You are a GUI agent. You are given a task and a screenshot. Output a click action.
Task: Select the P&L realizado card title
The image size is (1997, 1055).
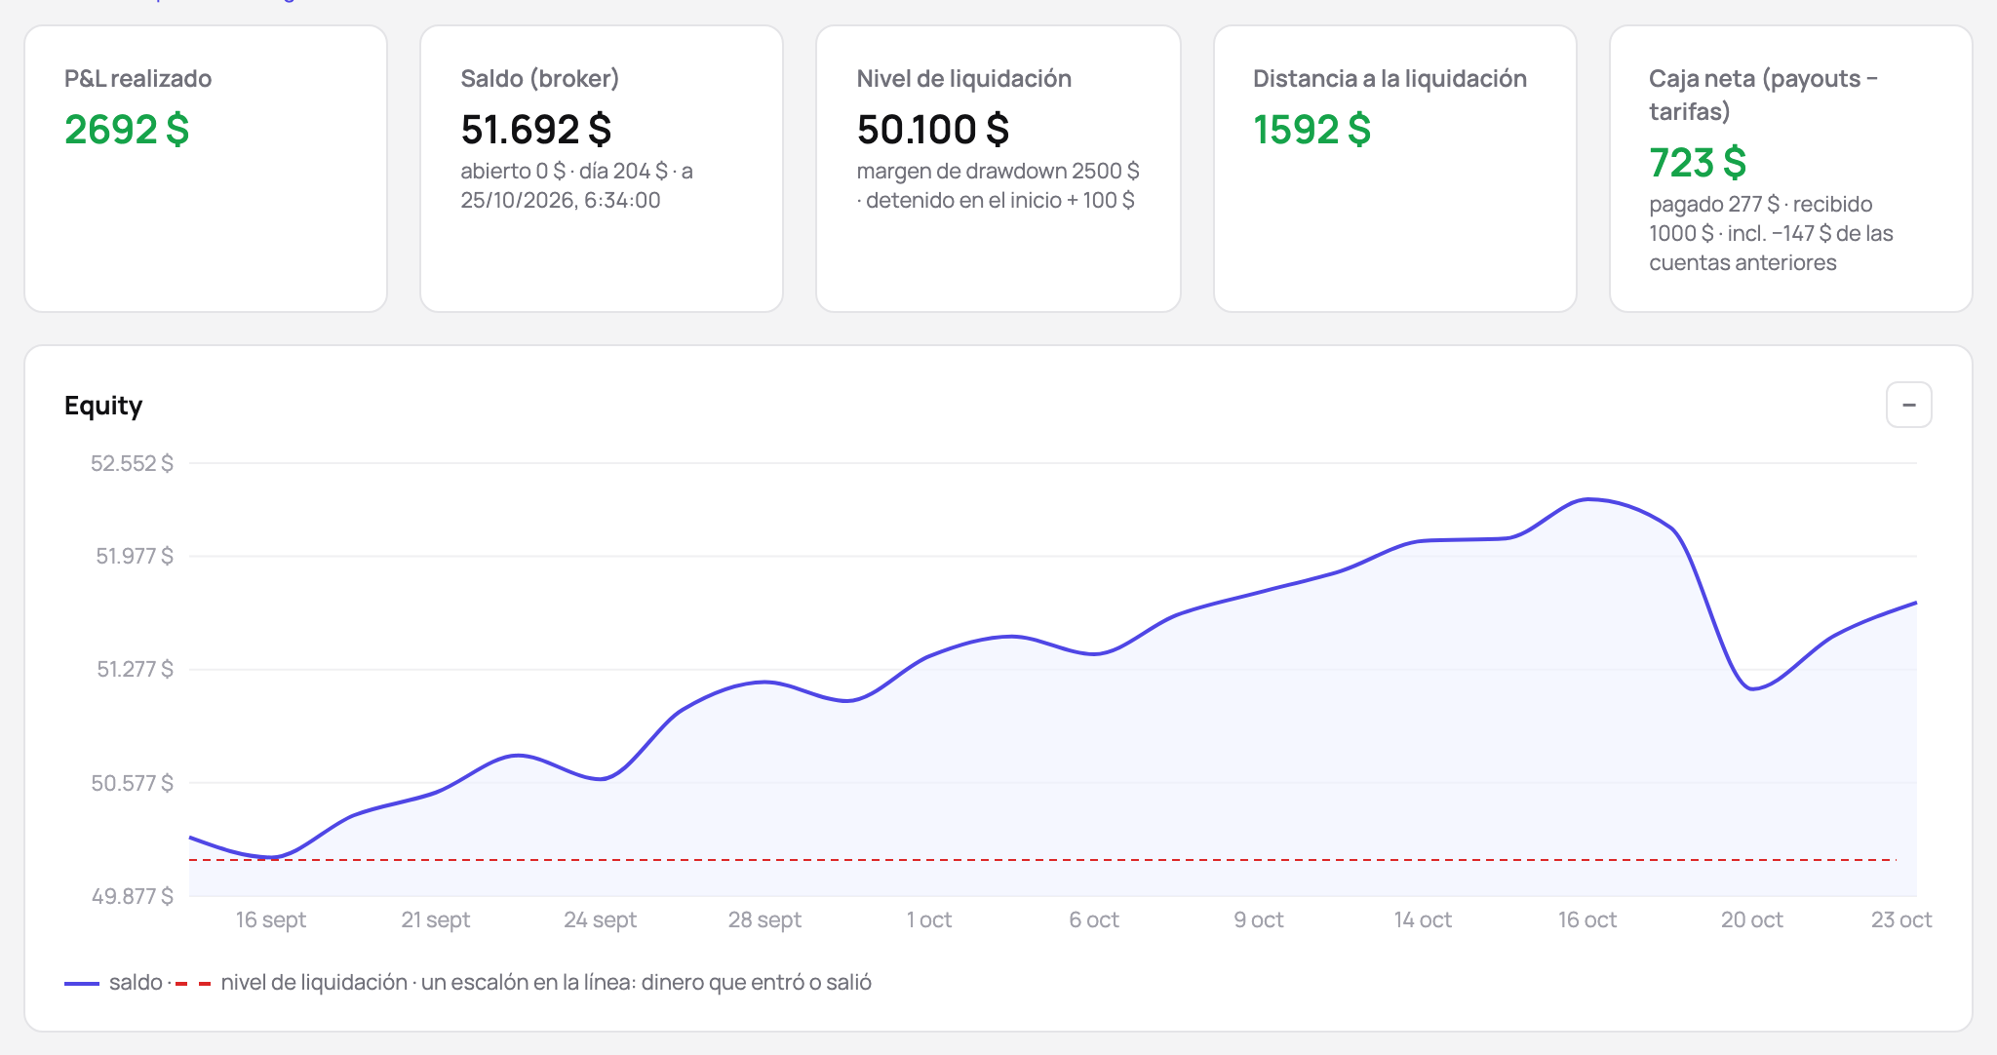click(x=137, y=79)
